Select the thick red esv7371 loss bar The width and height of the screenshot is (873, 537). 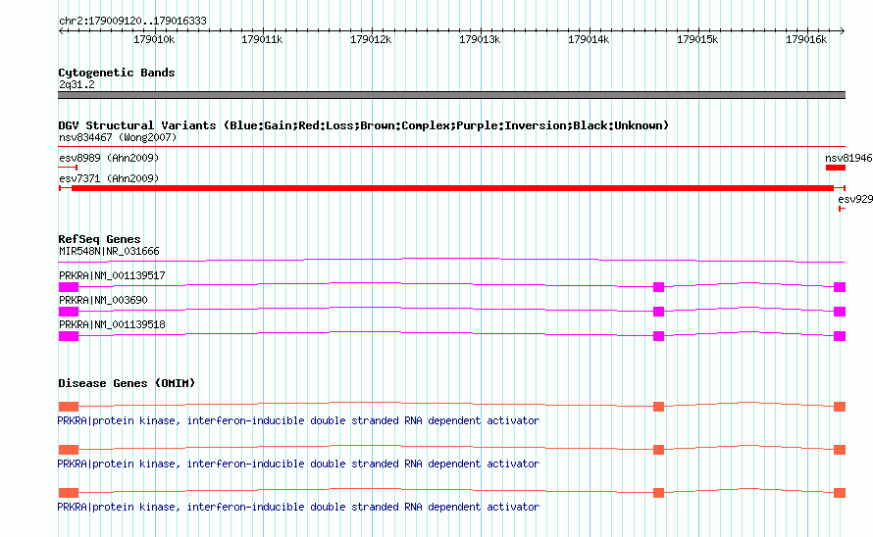(x=452, y=188)
